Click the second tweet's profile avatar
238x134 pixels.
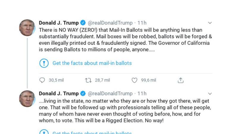coord(27,98)
